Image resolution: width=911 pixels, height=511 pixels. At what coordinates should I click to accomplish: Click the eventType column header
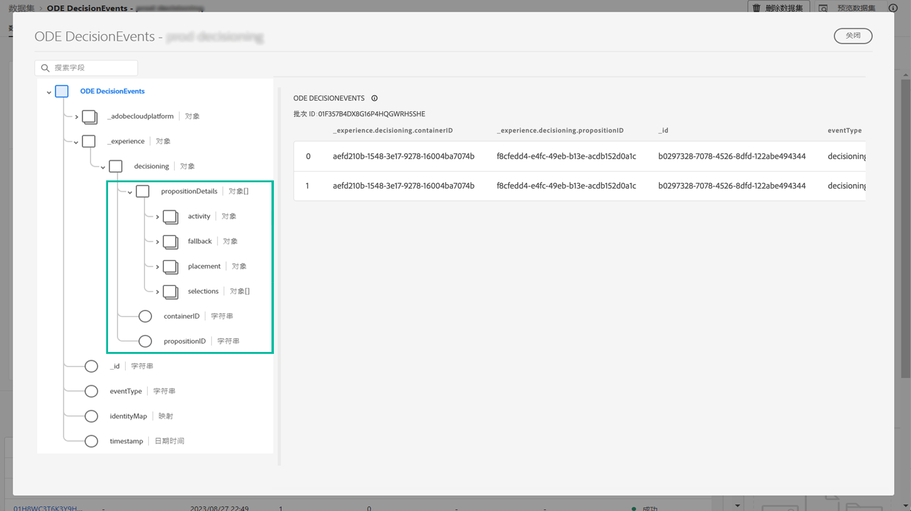click(x=844, y=131)
